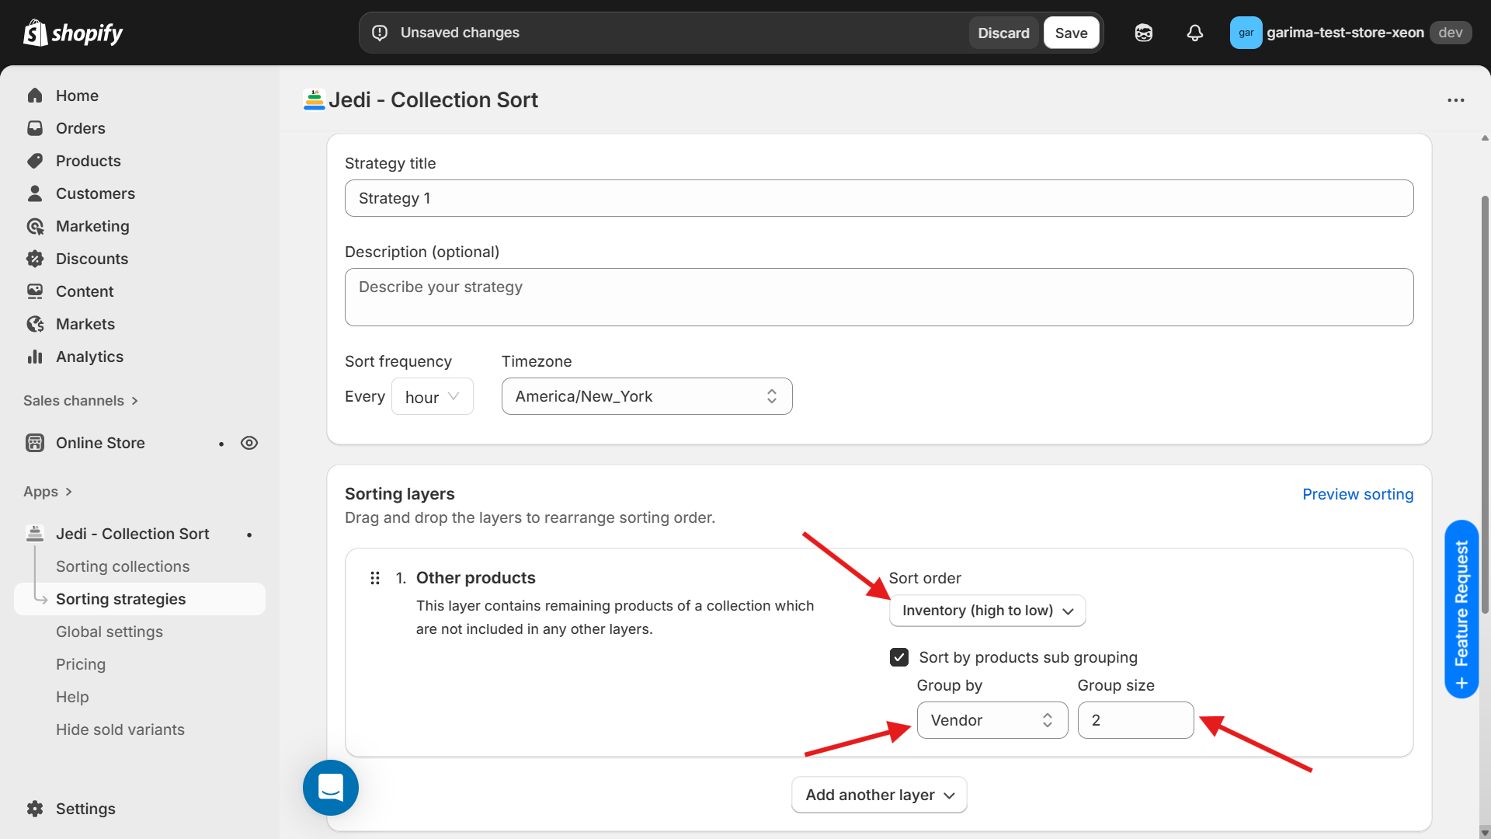The width and height of the screenshot is (1491, 839).
Task: Open the chat support bubble
Action: (331, 788)
